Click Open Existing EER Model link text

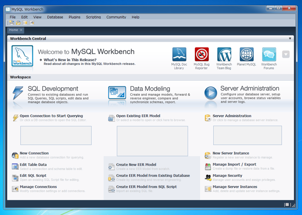[138, 116]
